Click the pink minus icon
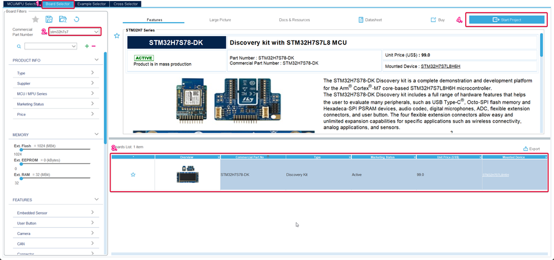The image size is (554, 260). (x=94, y=46)
